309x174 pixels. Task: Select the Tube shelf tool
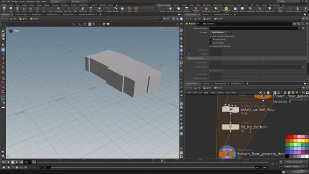tap(17, 9)
